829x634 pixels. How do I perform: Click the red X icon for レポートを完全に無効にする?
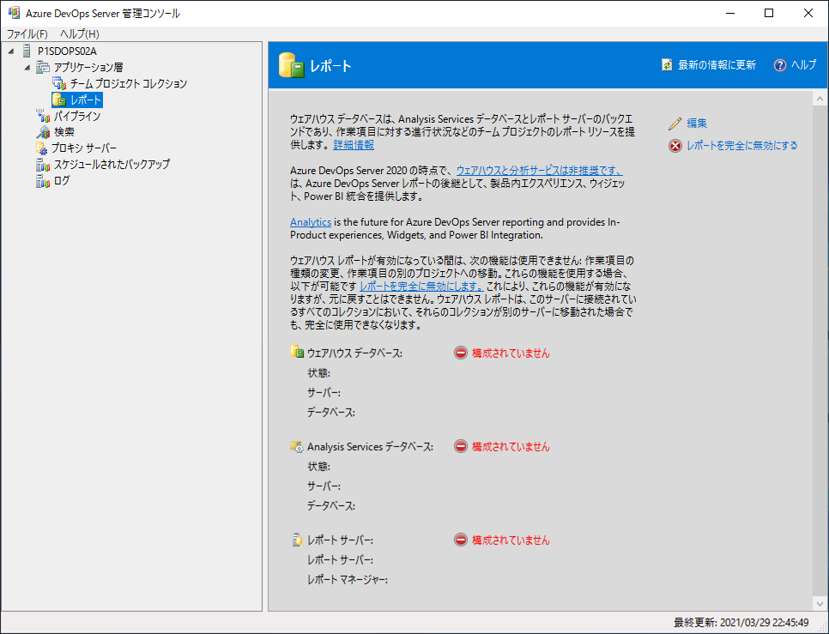675,146
